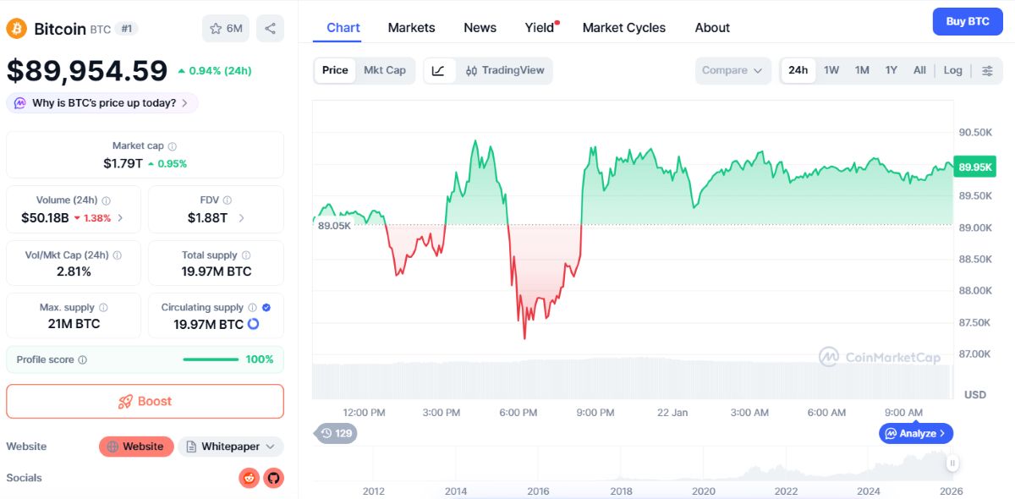1015x499 pixels.
Task: Click the Boost button
Action: 145,402
